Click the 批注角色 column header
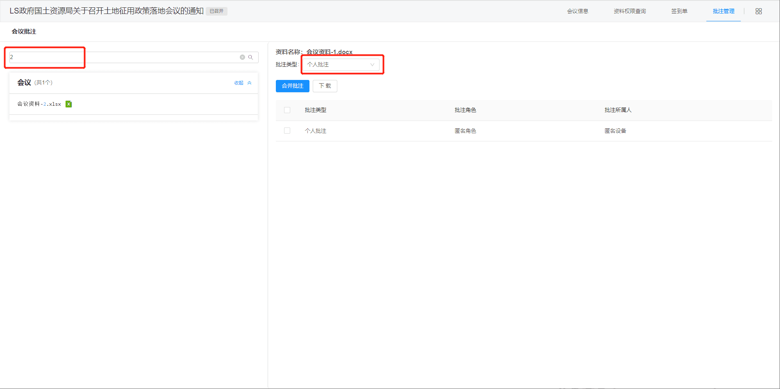Screen dimensions: 780x389 coord(465,110)
